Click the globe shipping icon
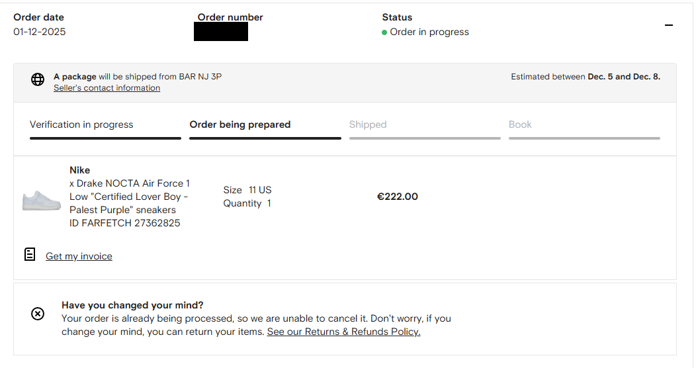 pos(38,79)
